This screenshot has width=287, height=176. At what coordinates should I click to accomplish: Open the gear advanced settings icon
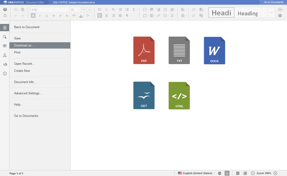click(280, 16)
